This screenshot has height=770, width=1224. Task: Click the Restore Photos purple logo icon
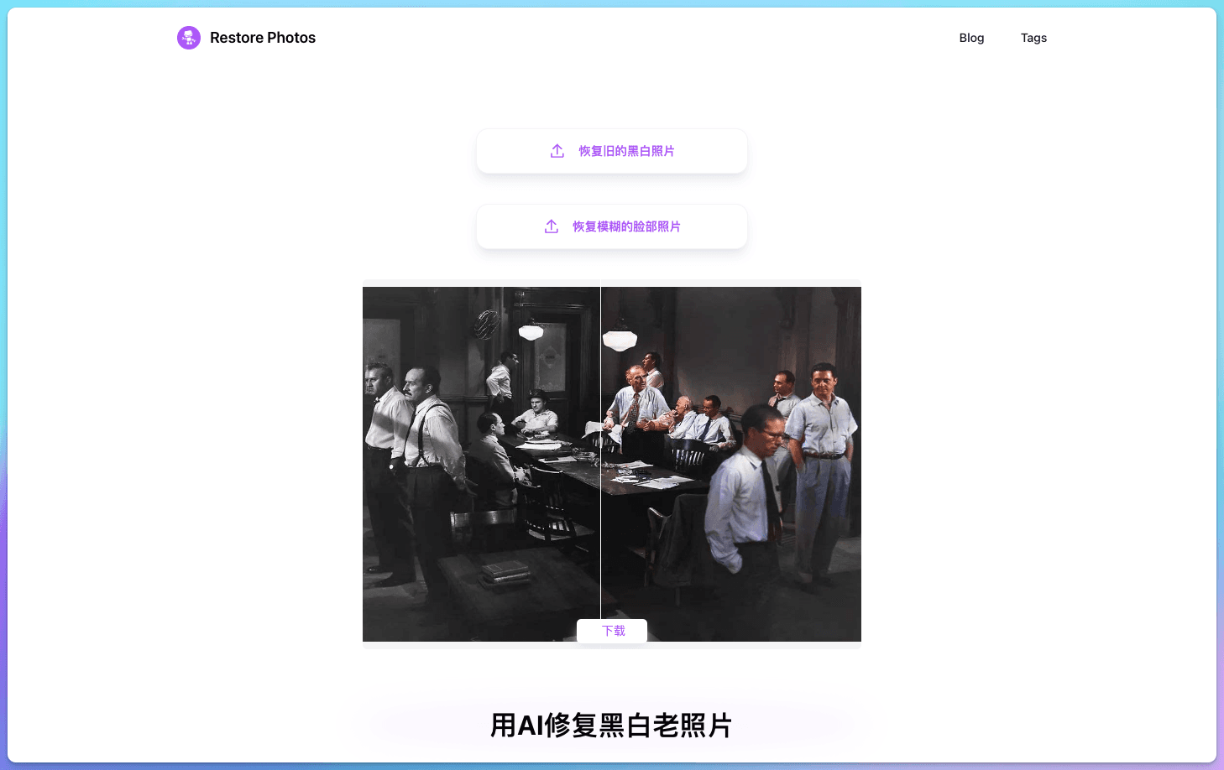coord(189,38)
